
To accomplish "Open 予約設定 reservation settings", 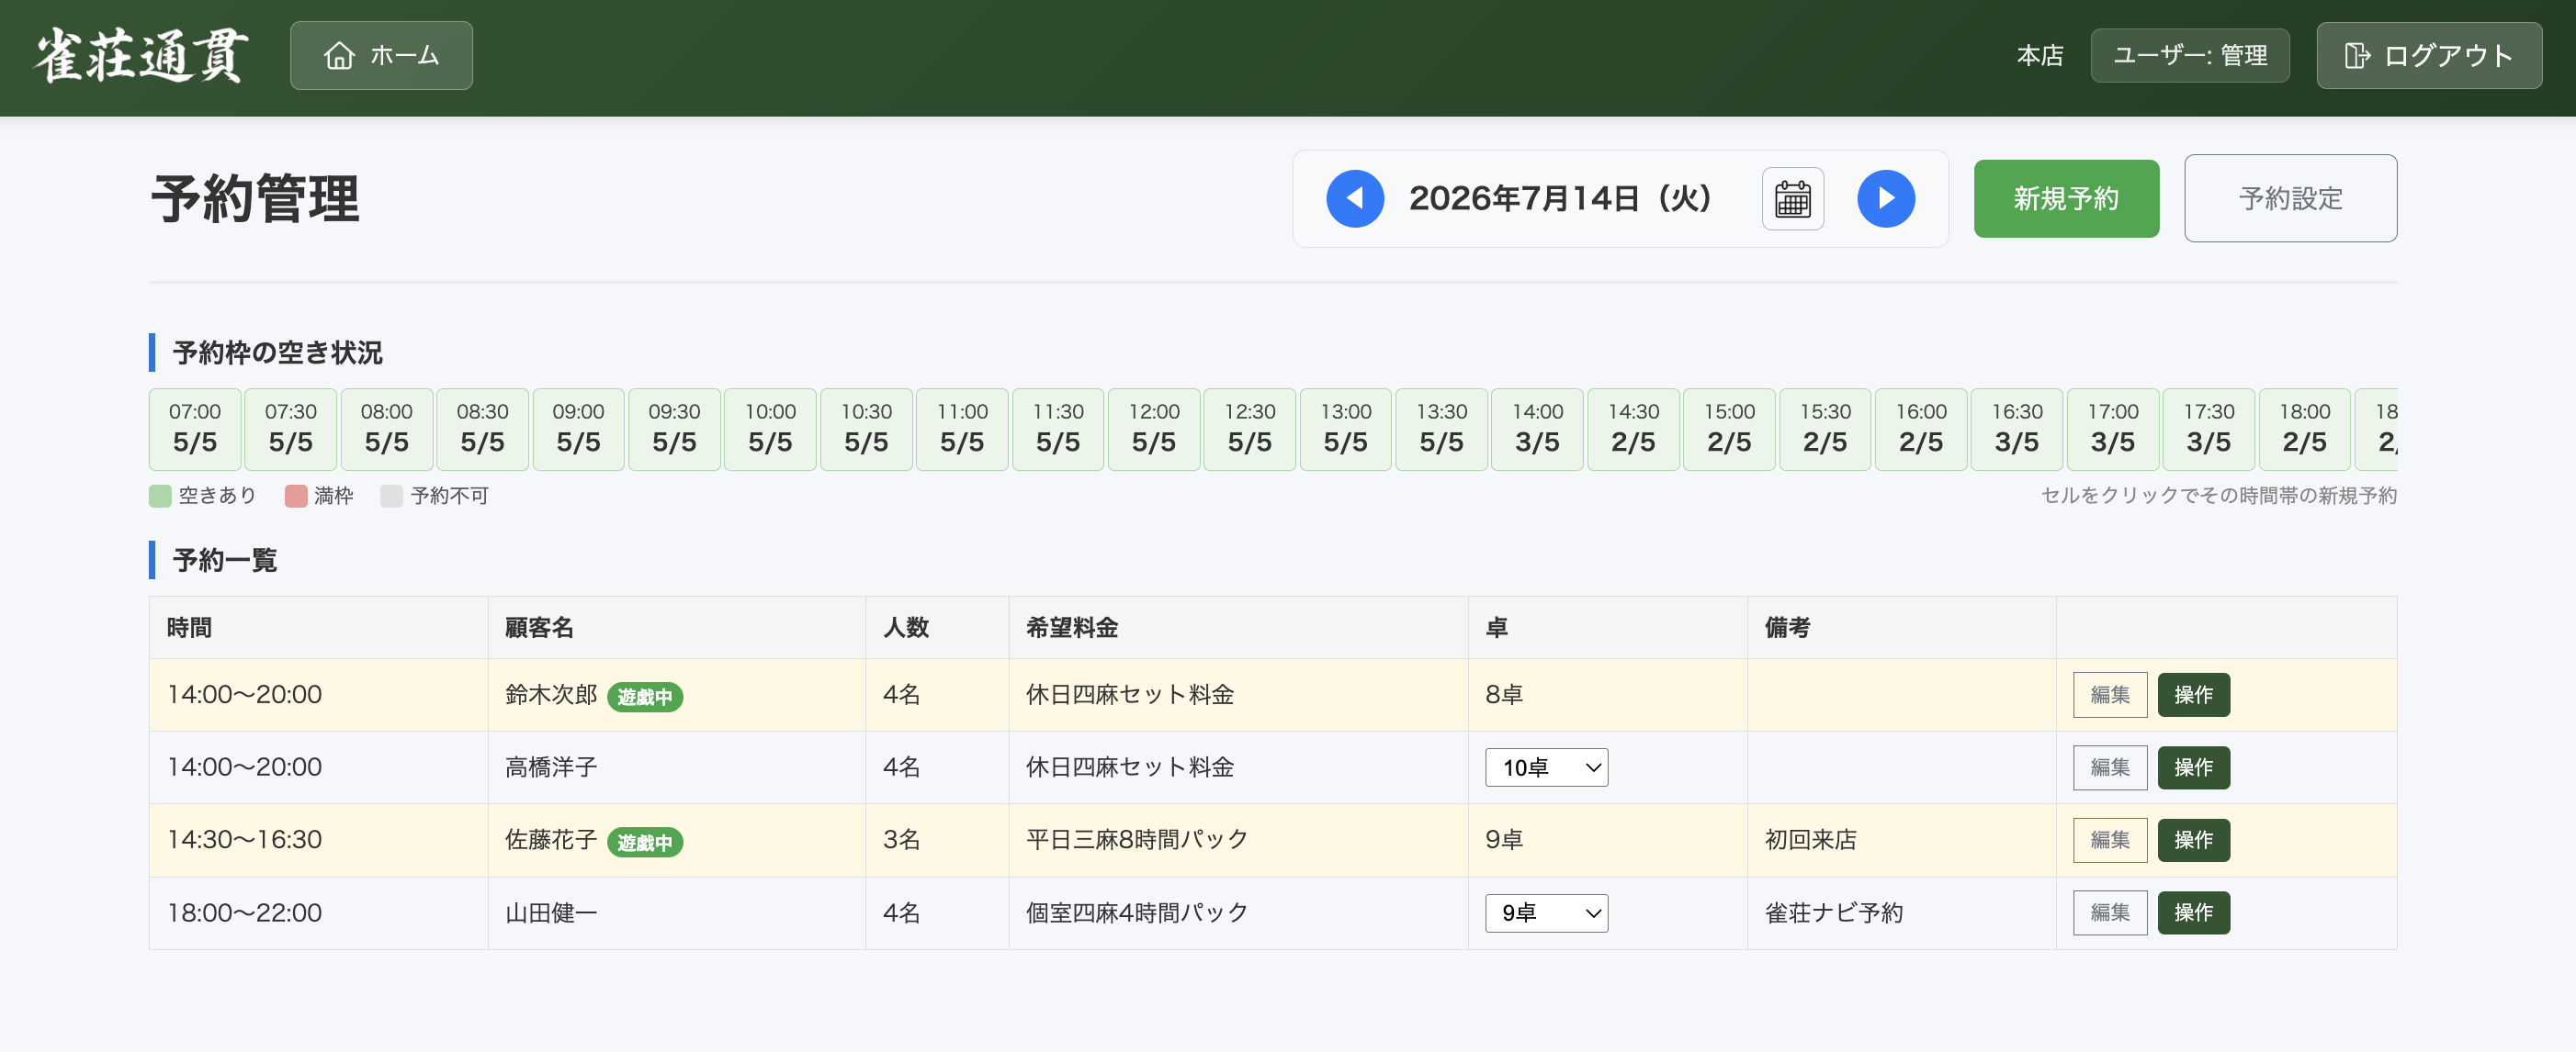I will pyautogui.click(x=2290, y=199).
